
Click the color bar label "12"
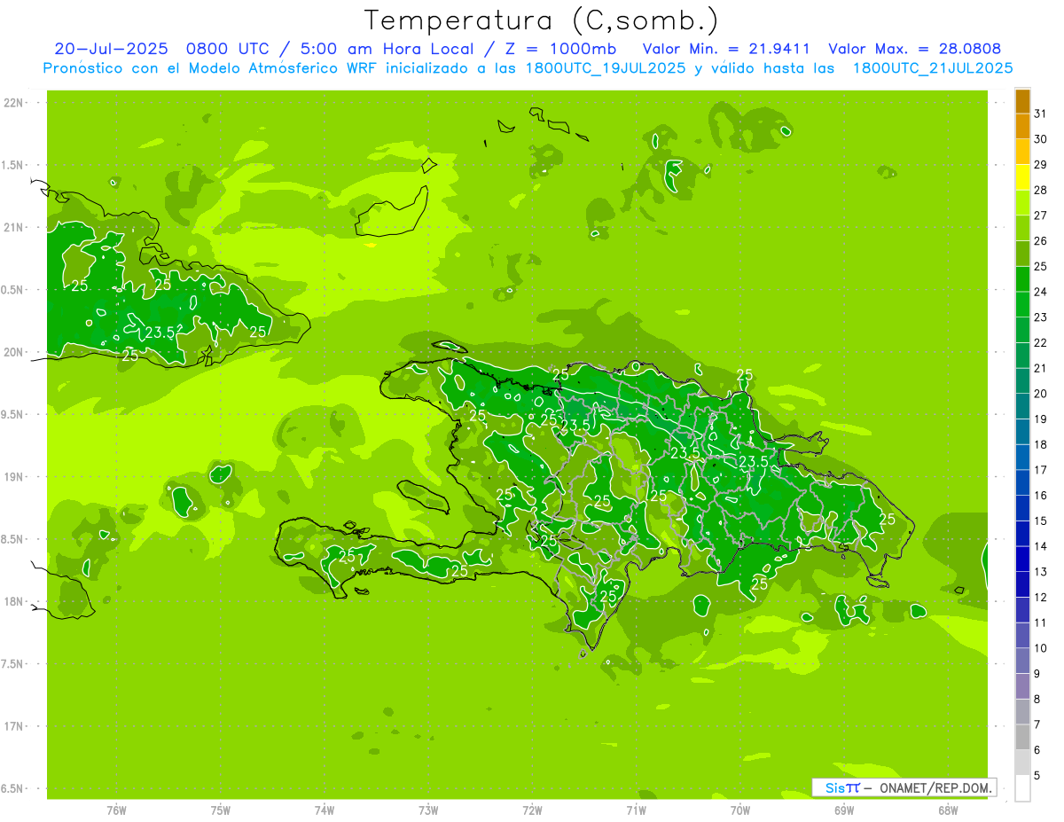pos(1041,597)
